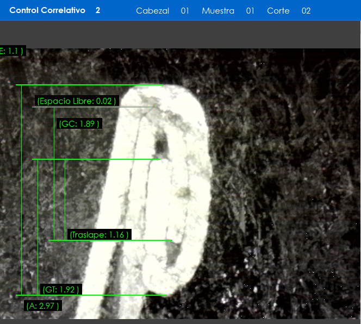Image resolution: width=361 pixels, height=324 pixels.
Task: Select the E: 1.1 measurement tag
Action: click(x=12, y=51)
